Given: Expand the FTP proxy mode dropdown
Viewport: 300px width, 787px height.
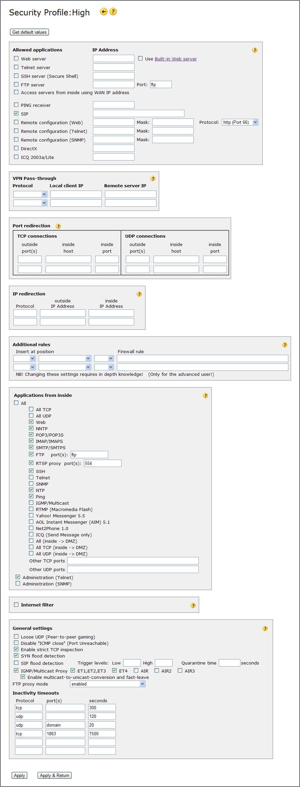Looking at the screenshot, I should click(x=108, y=684).
